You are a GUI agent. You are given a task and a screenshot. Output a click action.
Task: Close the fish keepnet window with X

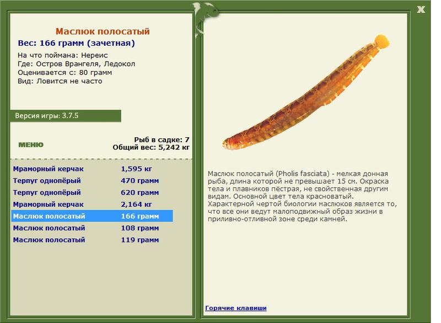coord(421,9)
